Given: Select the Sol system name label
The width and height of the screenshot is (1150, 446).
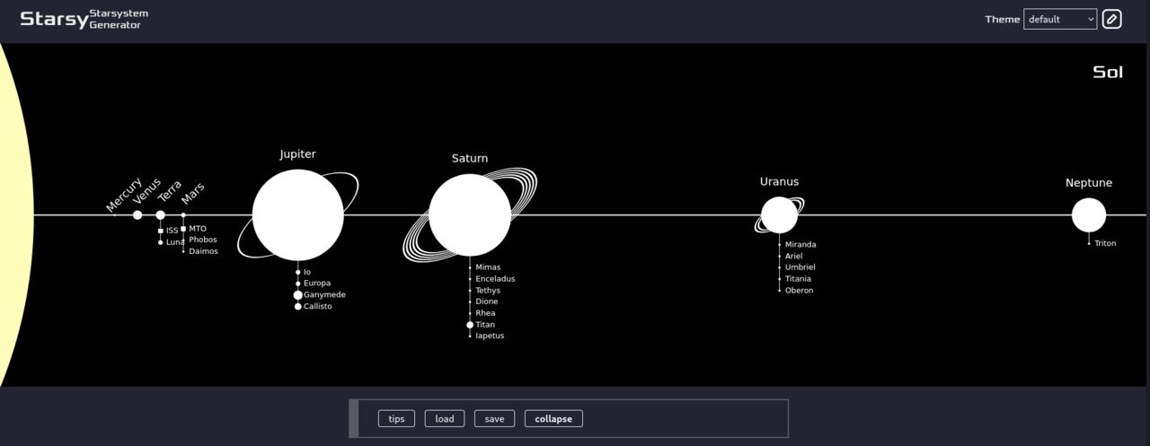Looking at the screenshot, I should (1107, 73).
